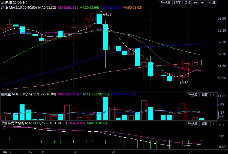
Task: Select the 64.38 high price marker
Action: [107, 14]
